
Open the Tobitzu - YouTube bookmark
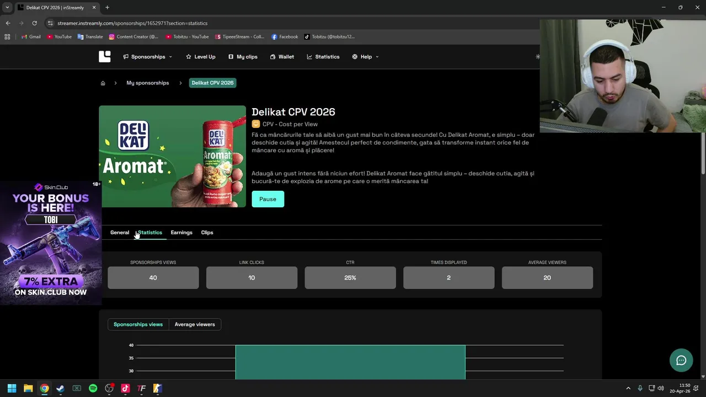point(187,37)
